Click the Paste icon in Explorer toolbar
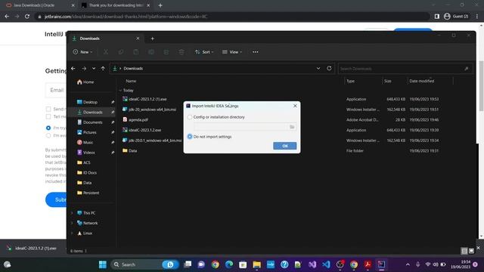The width and height of the screenshot is (484, 272). tap(136, 52)
